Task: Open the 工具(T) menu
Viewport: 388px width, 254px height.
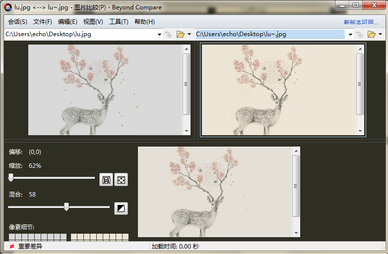Action: (119, 22)
